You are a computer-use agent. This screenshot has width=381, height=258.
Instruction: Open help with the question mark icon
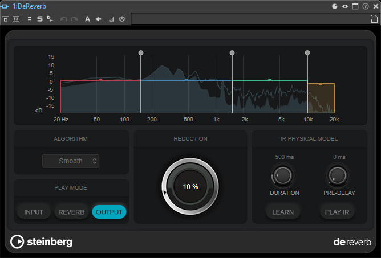point(365,6)
